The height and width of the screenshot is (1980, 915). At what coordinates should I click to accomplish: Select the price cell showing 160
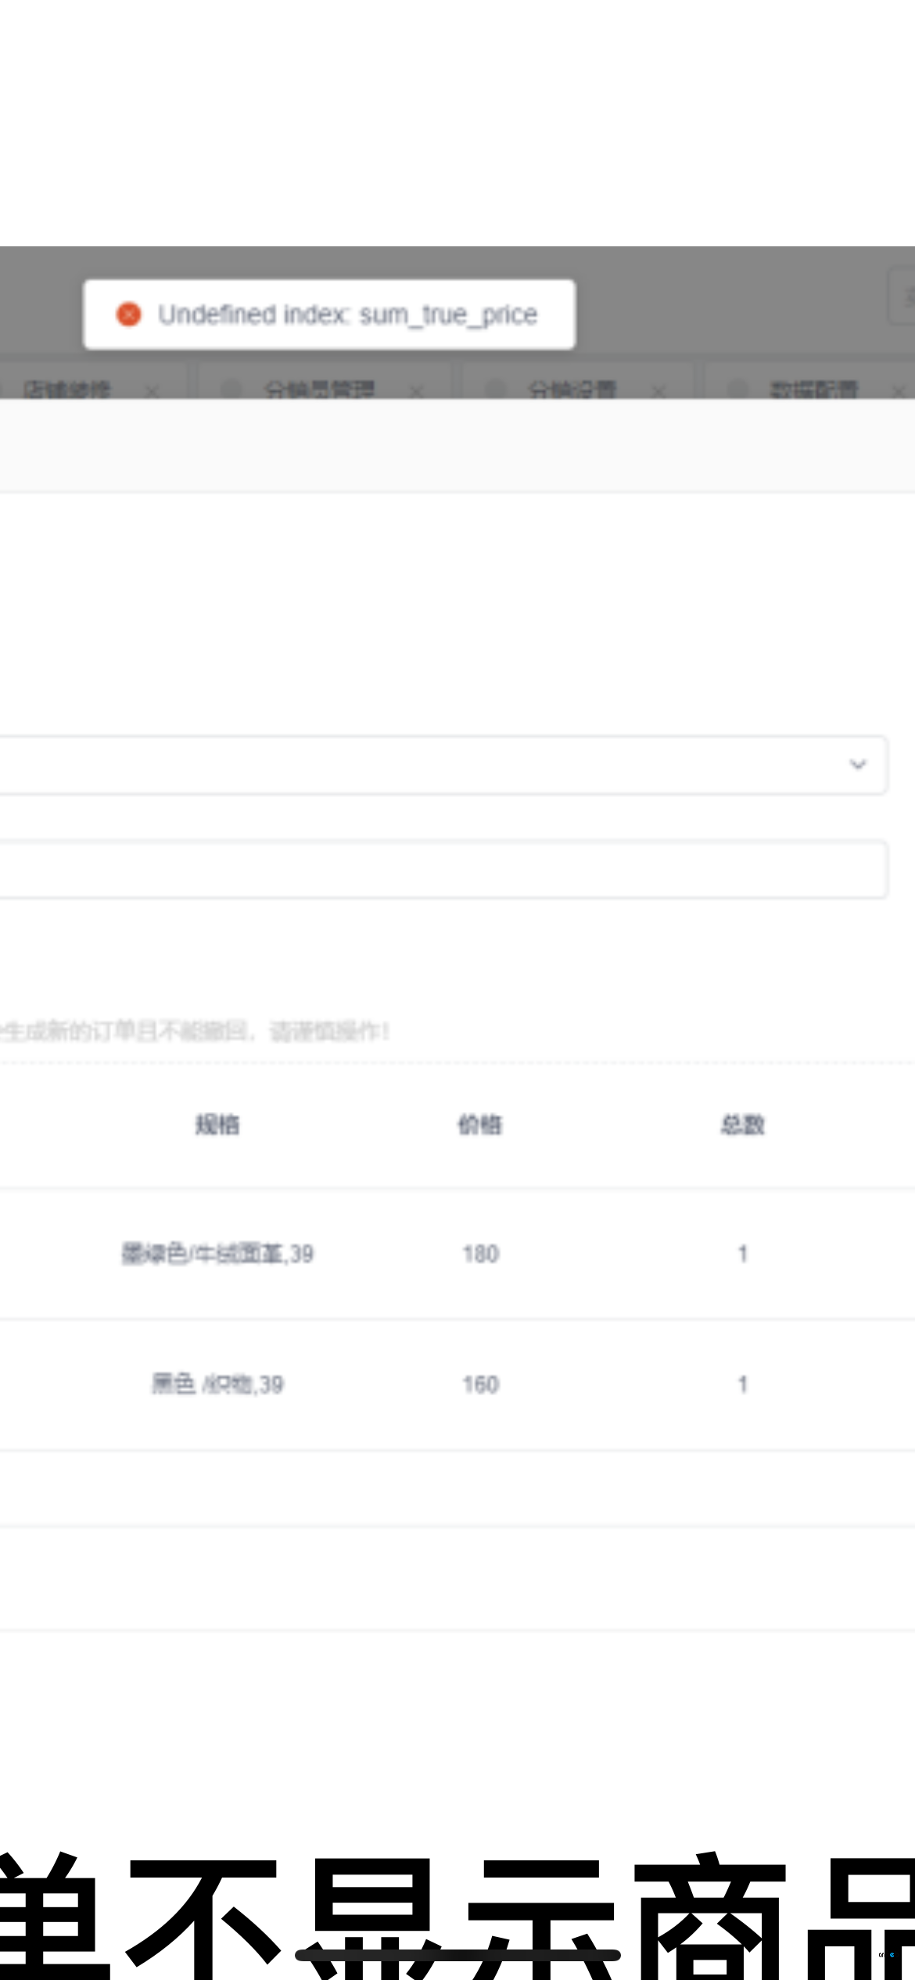pyautogui.click(x=480, y=1384)
